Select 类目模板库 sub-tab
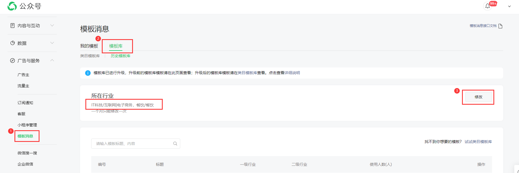Image resolution: width=519 pixels, height=173 pixels. pos(90,56)
